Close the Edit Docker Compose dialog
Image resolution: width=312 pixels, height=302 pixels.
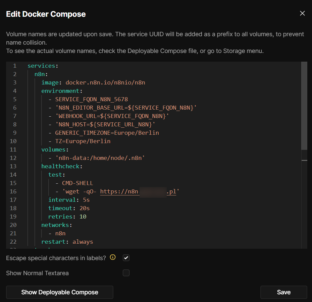(302, 13)
